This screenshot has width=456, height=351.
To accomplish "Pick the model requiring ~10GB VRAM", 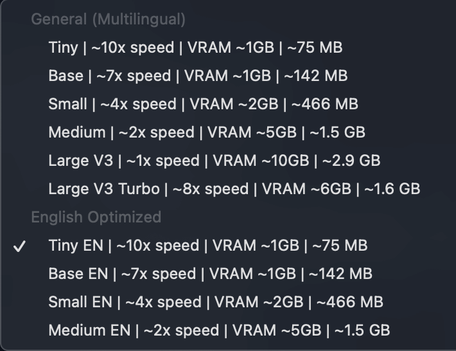I will coord(214,161).
